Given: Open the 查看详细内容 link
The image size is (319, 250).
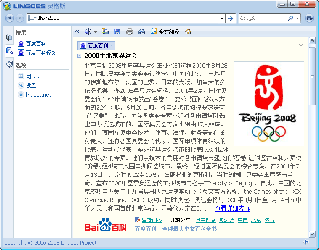Looking at the screenshot, I should 233,208.
